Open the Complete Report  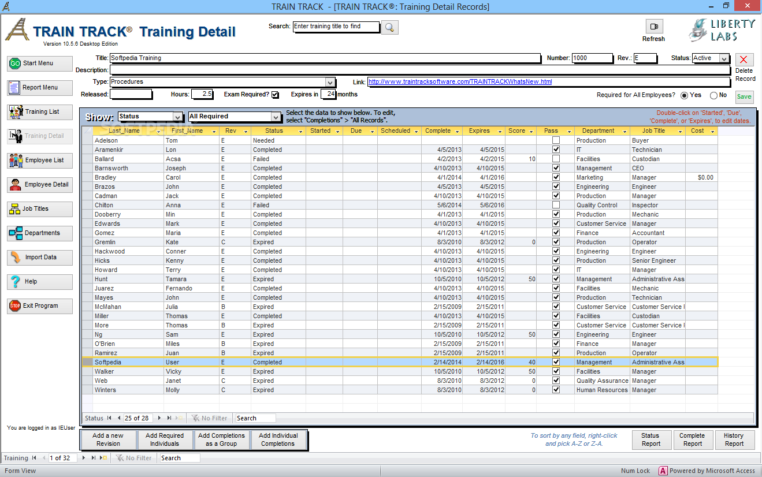coord(692,440)
